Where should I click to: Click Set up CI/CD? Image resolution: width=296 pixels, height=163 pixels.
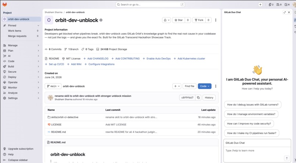point(55,64)
